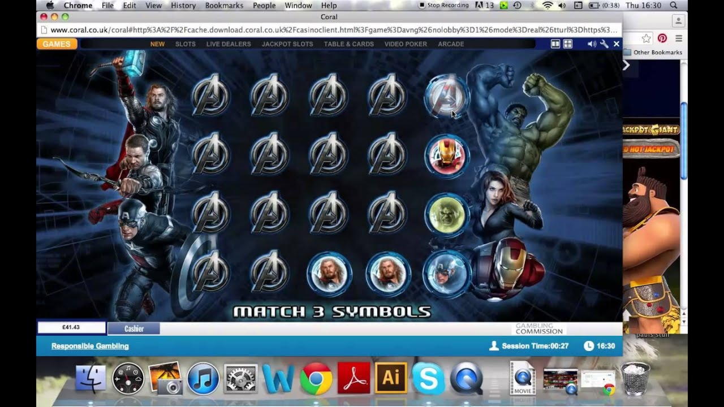
Task: Mute the casino game sound
Action: tap(592, 44)
